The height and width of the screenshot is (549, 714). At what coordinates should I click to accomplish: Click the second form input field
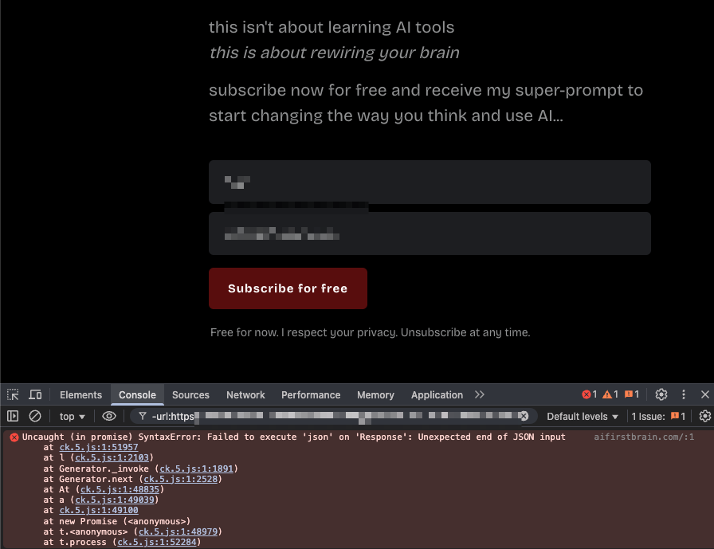[x=430, y=233]
